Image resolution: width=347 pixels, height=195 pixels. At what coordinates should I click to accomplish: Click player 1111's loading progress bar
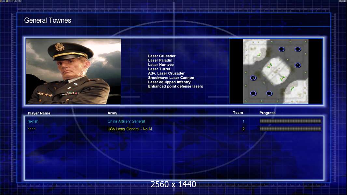[290, 129]
